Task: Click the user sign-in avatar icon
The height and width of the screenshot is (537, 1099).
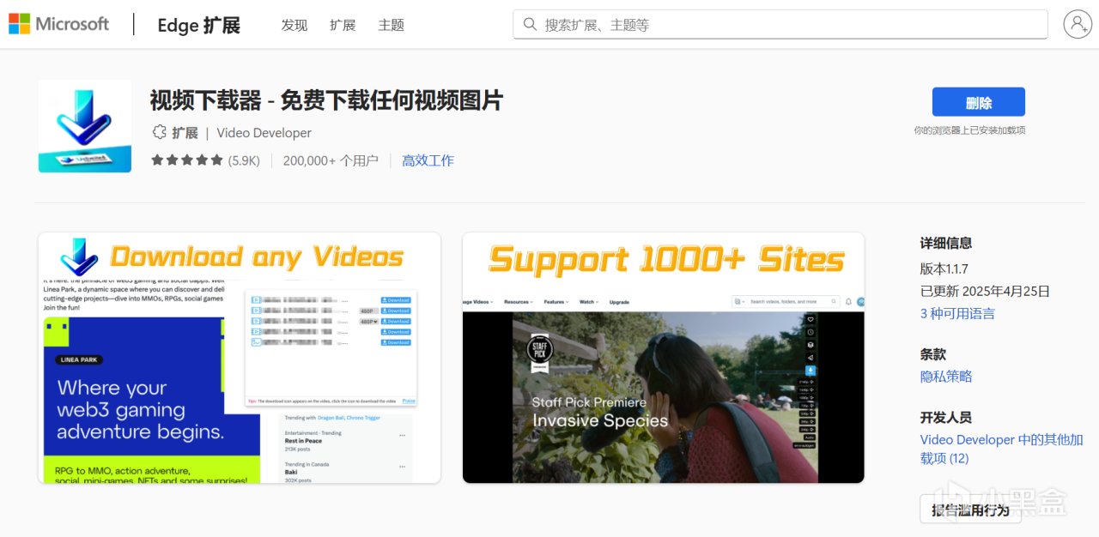Action: coord(1077,24)
